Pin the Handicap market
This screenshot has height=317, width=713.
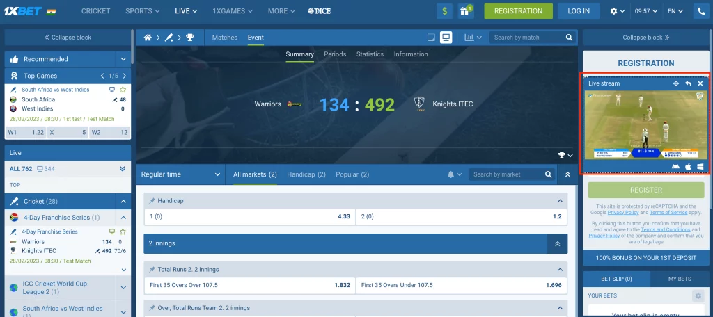click(152, 201)
